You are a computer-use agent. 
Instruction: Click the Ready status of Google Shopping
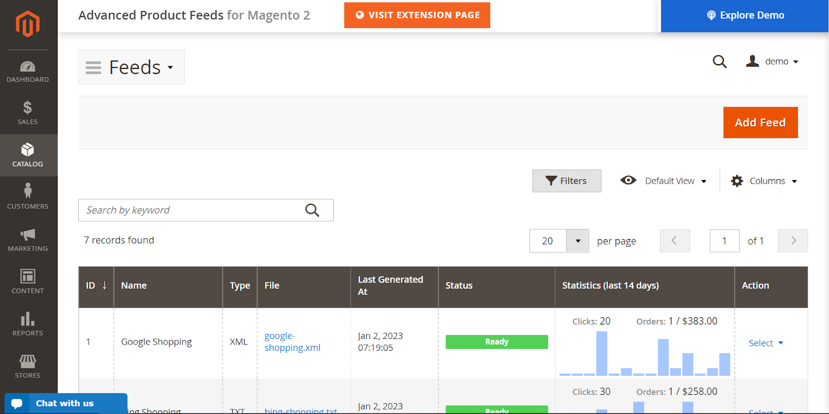click(x=496, y=342)
